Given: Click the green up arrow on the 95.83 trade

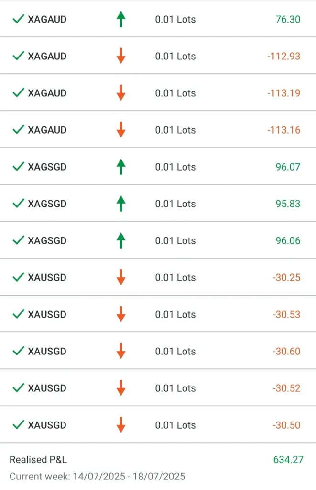Looking at the screenshot, I should (x=121, y=204).
